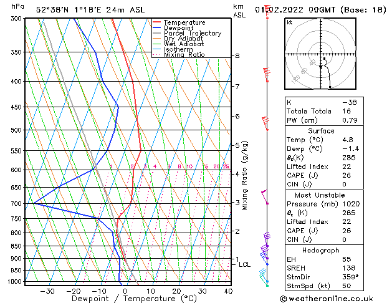Click the red wind barb at 400 hPa
The width and height of the screenshot is (392, 303).
point(267,74)
